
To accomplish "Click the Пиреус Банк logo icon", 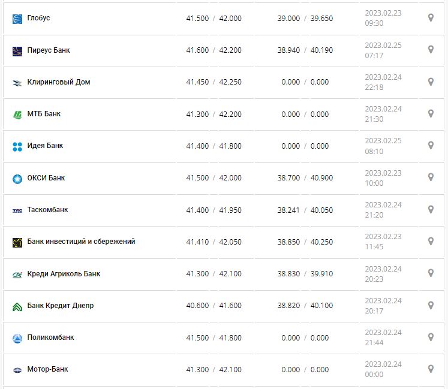I will [x=17, y=51].
